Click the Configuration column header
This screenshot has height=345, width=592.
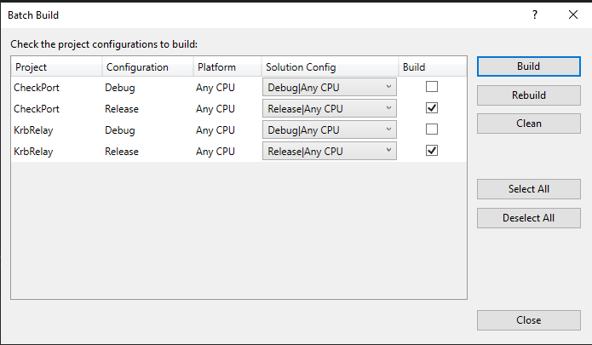point(147,67)
